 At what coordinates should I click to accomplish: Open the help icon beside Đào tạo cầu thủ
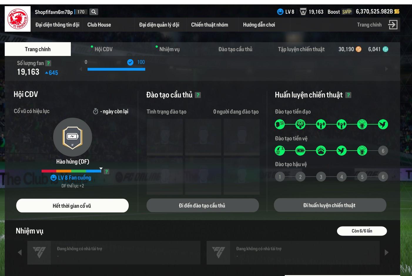pyautogui.click(x=198, y=95)
